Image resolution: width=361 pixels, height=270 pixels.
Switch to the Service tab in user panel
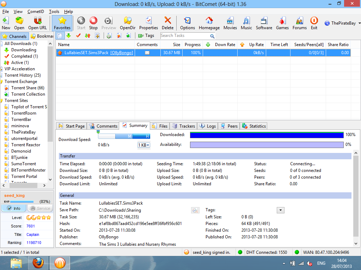point(40,208)
